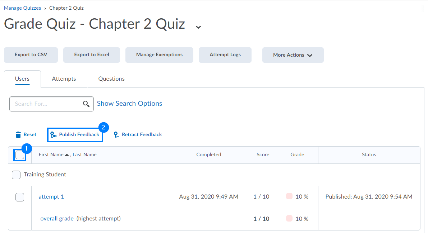Open the Questions tab

click(x=111, y=79)
